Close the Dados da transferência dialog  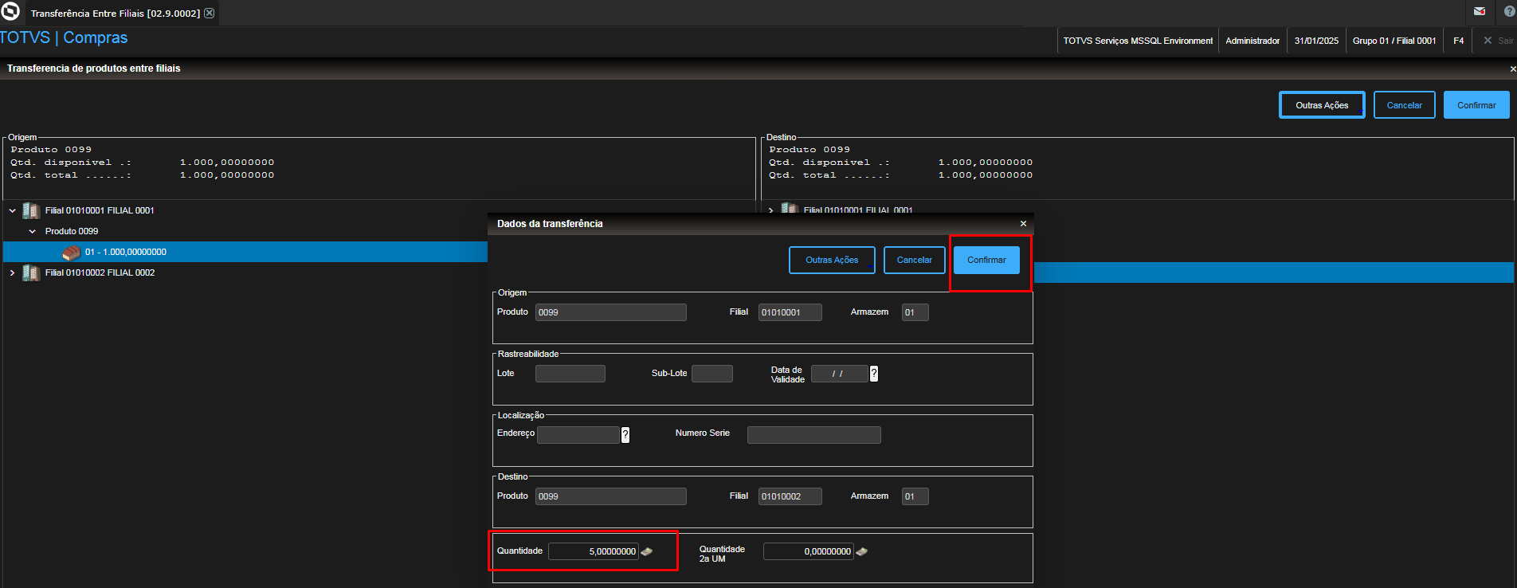1023,224
